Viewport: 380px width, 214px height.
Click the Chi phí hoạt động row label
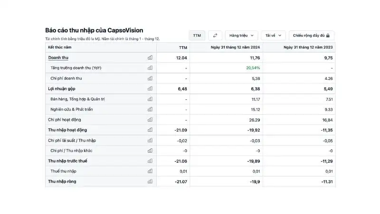(65, 120)
